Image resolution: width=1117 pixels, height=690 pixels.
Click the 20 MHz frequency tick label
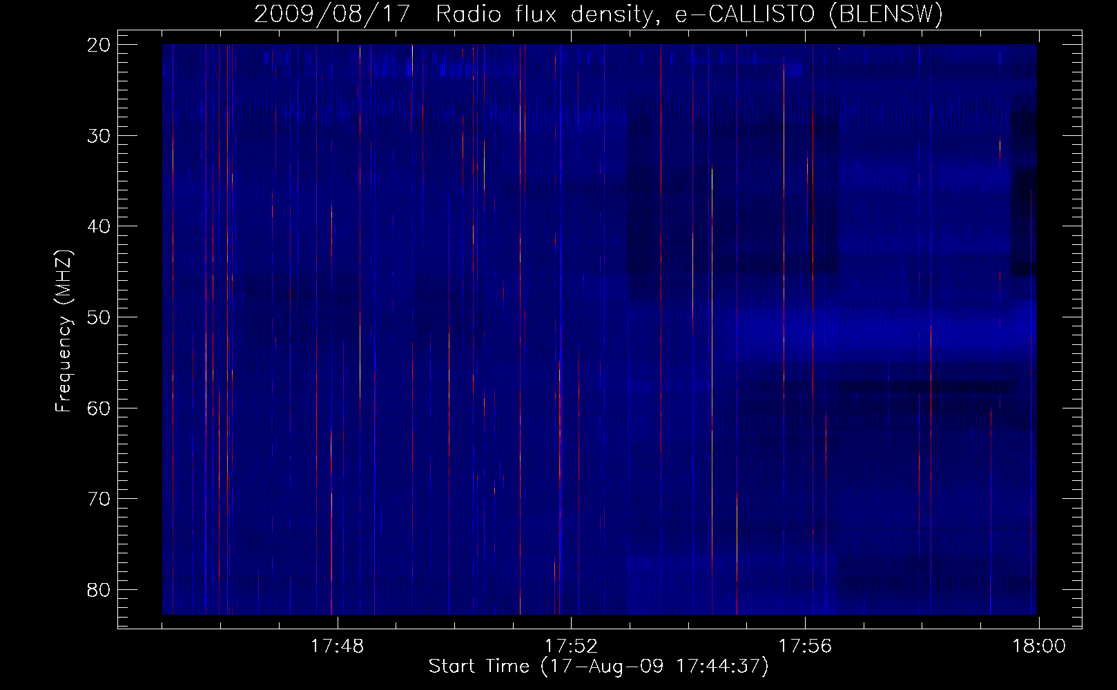click(99, 45)
